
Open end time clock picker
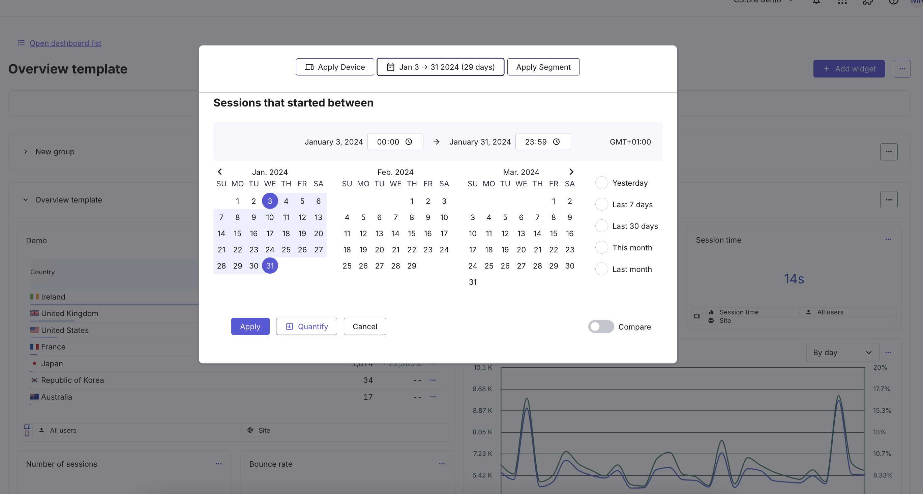coord(557,142)
